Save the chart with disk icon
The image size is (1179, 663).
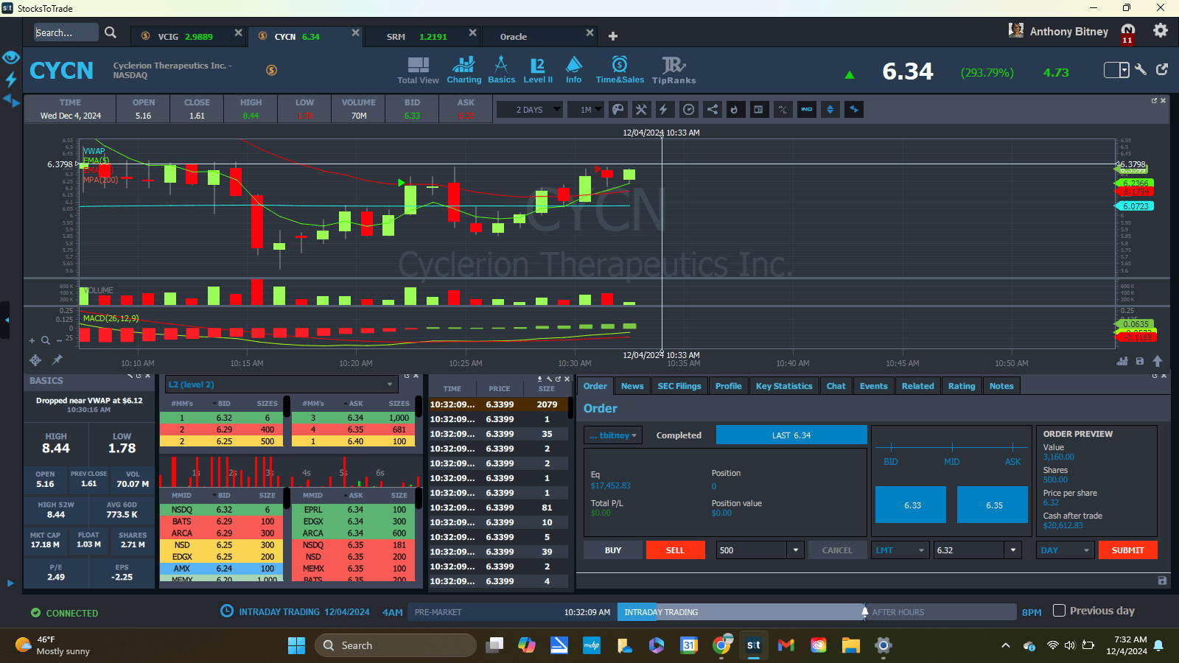click(x=1140, y=361)
